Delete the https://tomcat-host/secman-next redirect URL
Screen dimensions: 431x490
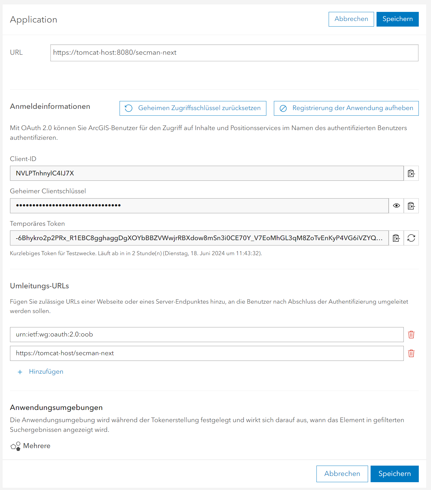411,353
